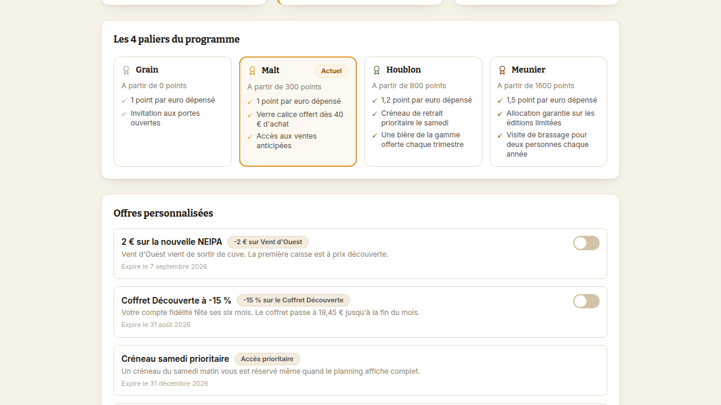721x405 pixels.
Task: Click 'A partir de 1600 points' text
Action: 536,86
